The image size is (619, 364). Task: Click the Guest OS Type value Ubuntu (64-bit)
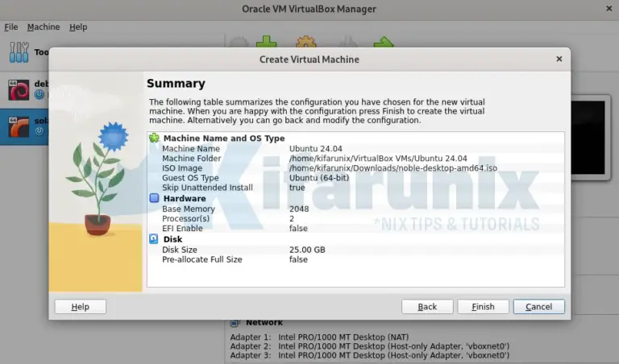pos(319,178)
